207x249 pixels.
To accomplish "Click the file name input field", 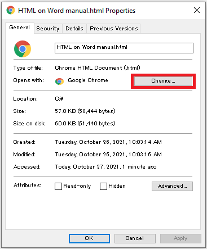I will click(124, 48).
